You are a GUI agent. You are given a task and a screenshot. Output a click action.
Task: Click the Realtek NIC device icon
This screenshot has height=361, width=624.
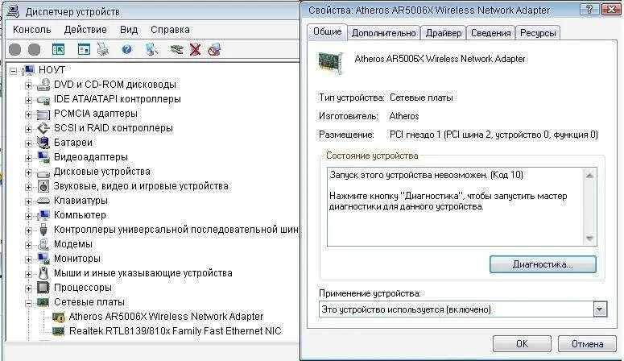[59, 331]
